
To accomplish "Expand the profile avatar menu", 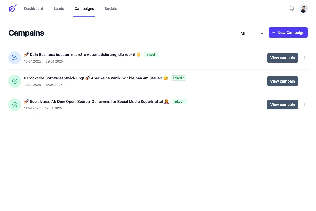I will tap(303, 8).
